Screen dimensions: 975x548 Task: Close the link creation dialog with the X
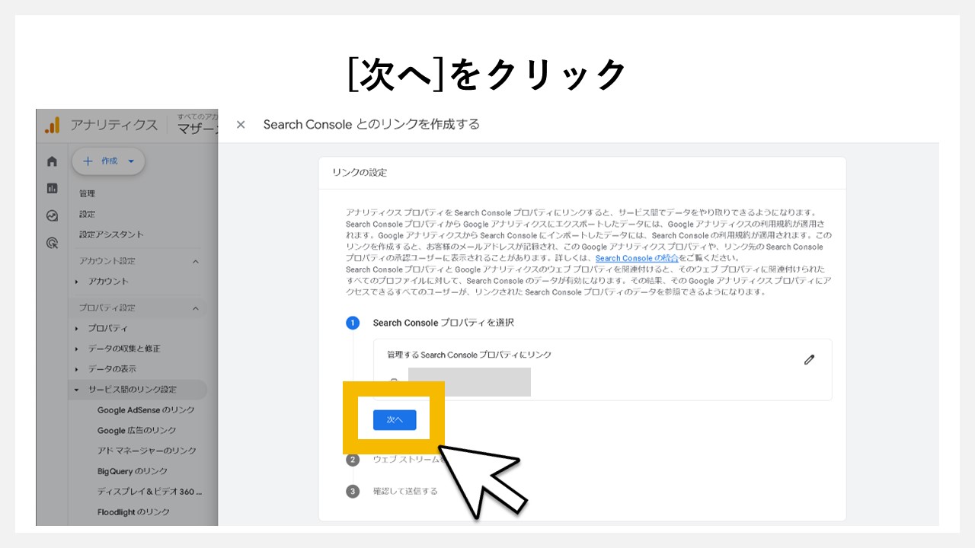tap(241, 124)
